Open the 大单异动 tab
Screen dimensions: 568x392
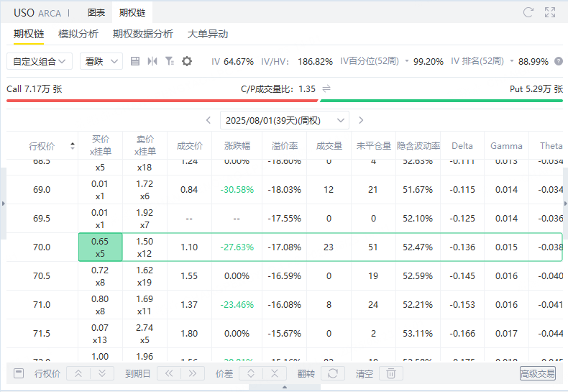click(x=208, y=34)
